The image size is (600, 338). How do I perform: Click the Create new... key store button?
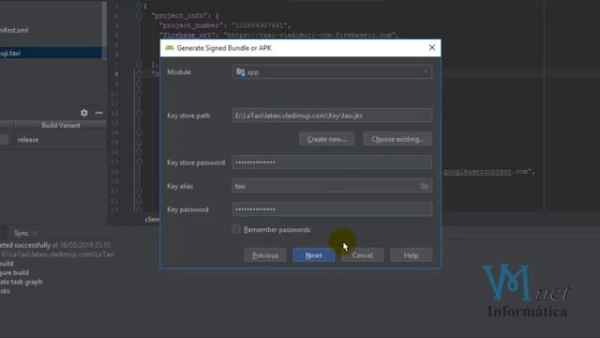pyautogui.click(x=327, y=139)
